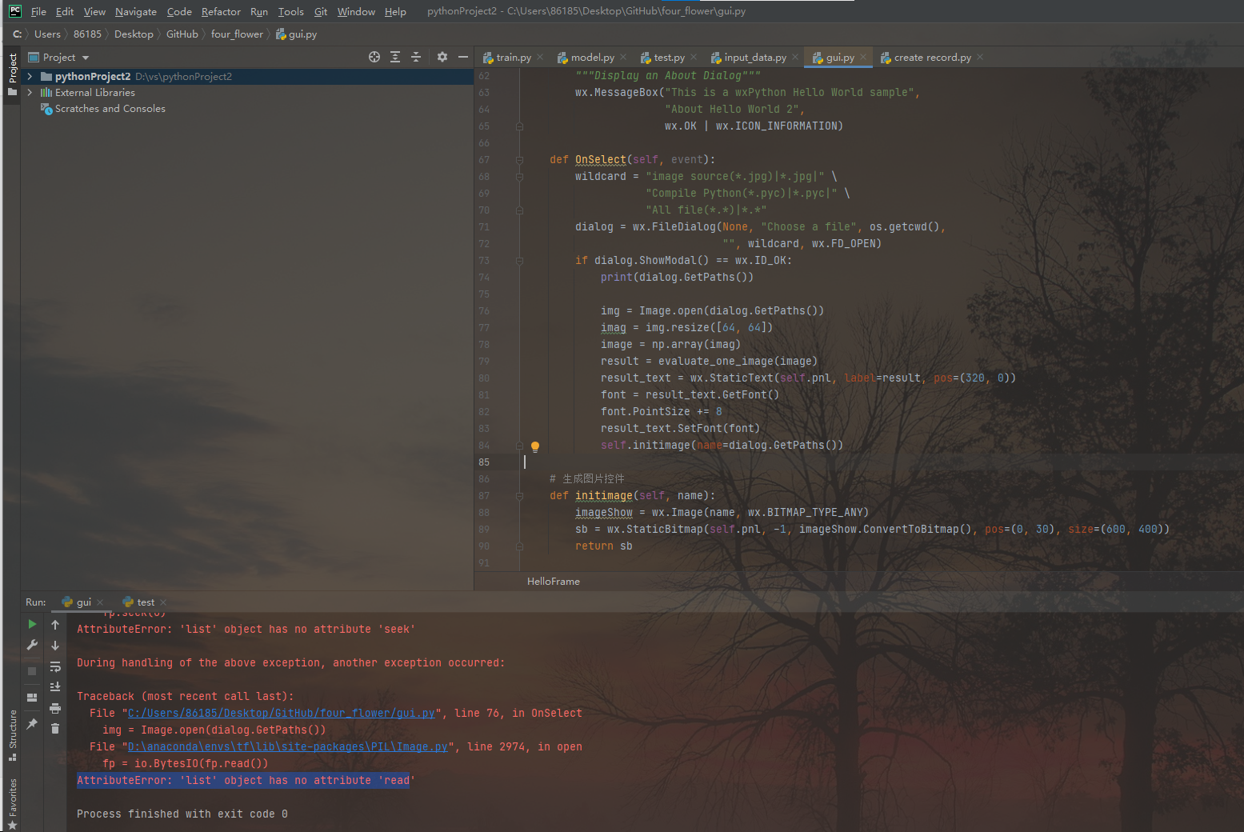This screenshot has width=1244, height=832.
Task: Toggle scroll to end in Run console
Action: pos(55,687)
